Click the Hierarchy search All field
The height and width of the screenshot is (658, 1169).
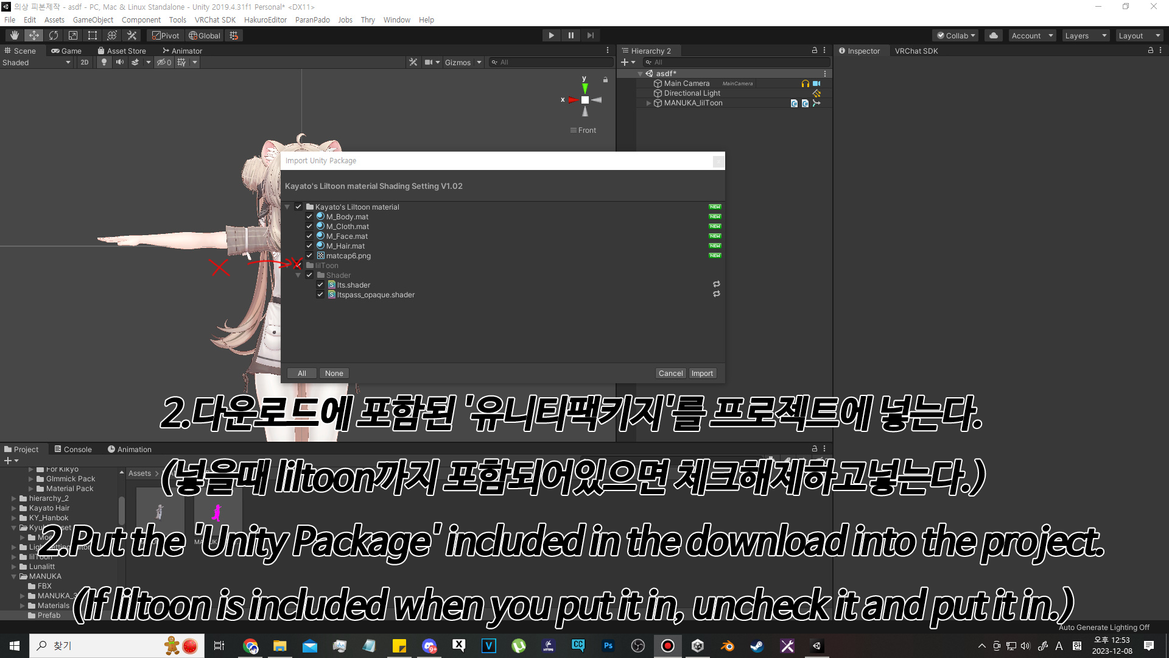(x=737, y=62)
